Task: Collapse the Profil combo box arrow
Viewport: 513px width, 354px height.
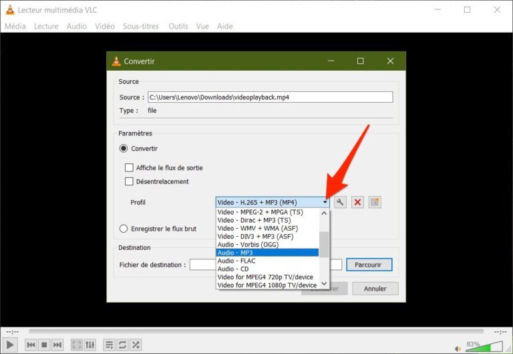Action: point(325,203)
